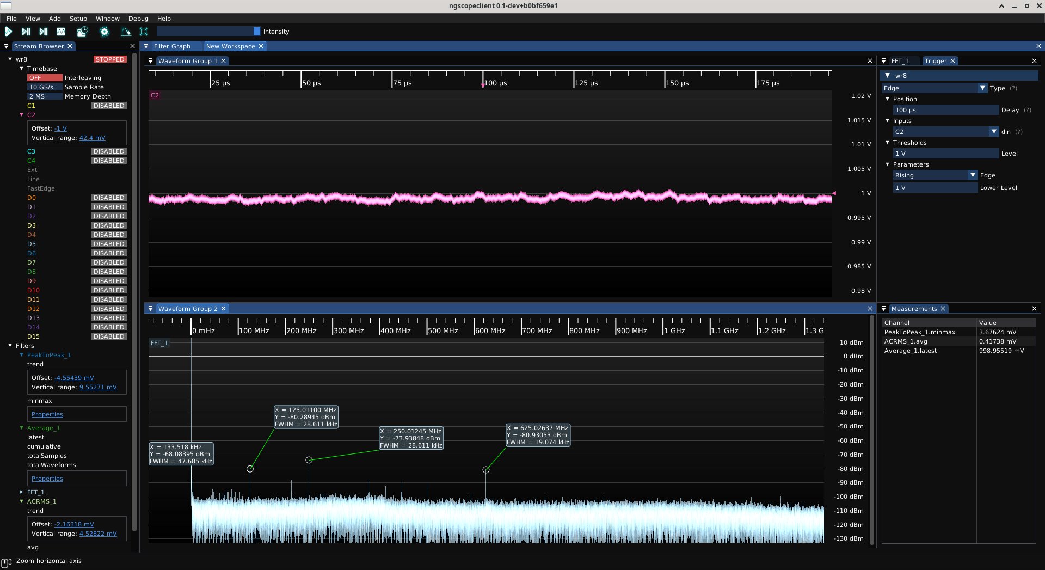Collapse the Filters tree section

[x=10, y=346]
